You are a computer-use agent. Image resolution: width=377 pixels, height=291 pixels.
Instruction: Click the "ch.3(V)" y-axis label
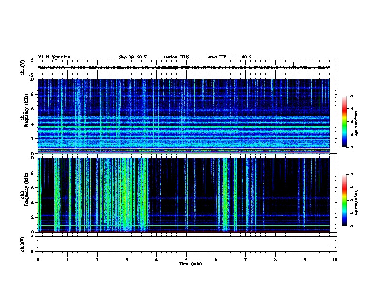(x=23, y=244)
